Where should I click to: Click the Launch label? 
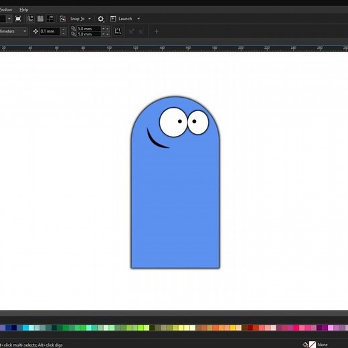tap(125, 19)
